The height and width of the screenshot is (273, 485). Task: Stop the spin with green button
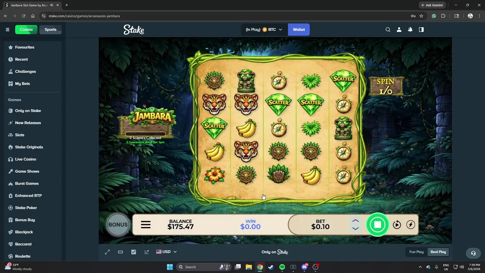[377, 225]
